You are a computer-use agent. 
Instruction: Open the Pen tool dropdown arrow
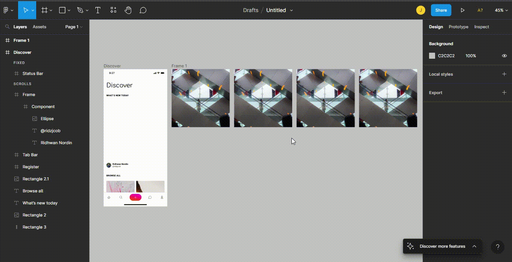87,11
